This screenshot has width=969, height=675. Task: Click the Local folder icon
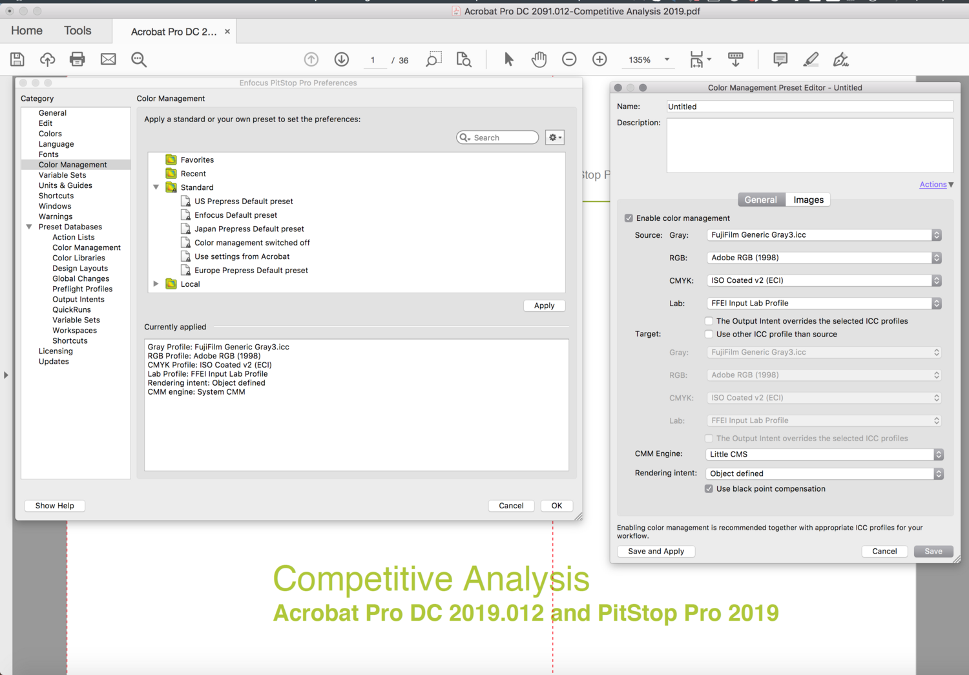coord(171,284)
